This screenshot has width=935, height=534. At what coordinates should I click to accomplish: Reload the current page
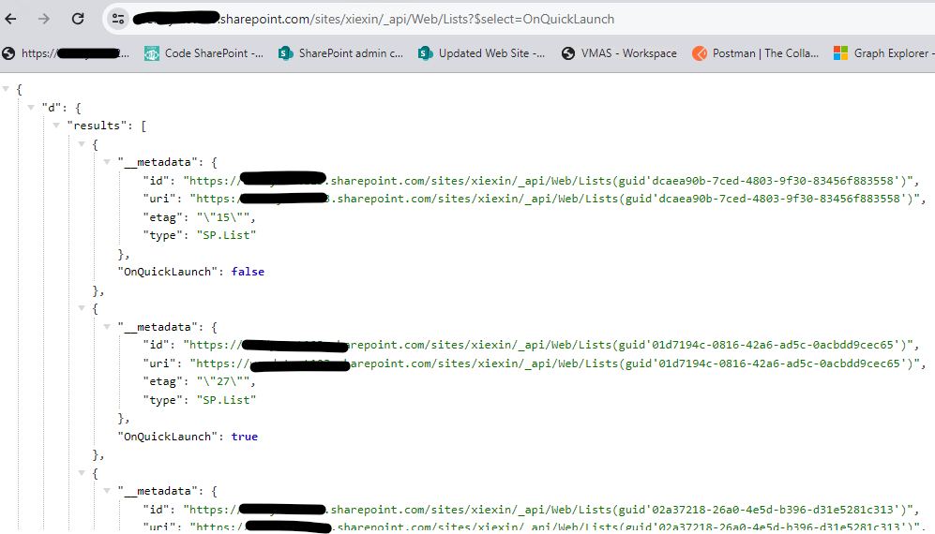coord(78,19)
